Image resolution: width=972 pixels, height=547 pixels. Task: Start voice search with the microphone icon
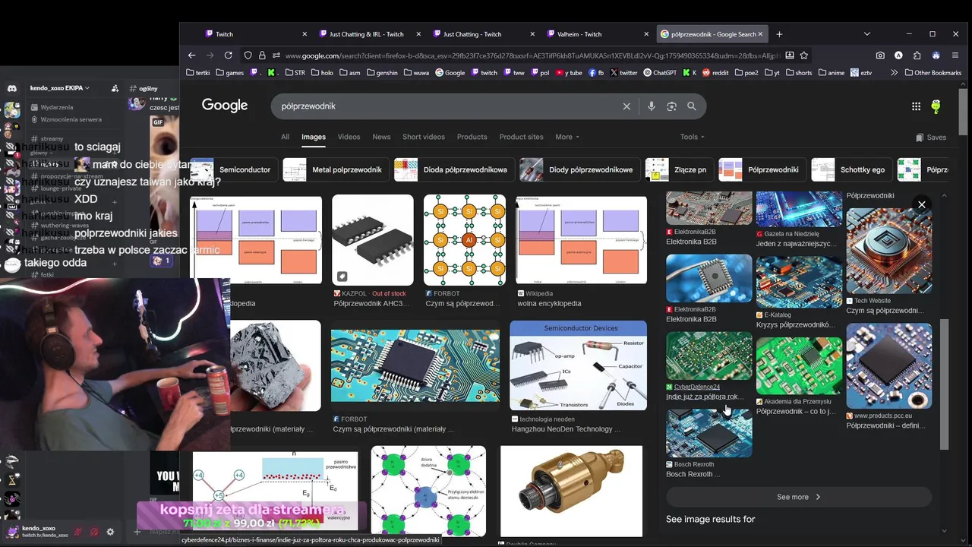pos(651,106)
